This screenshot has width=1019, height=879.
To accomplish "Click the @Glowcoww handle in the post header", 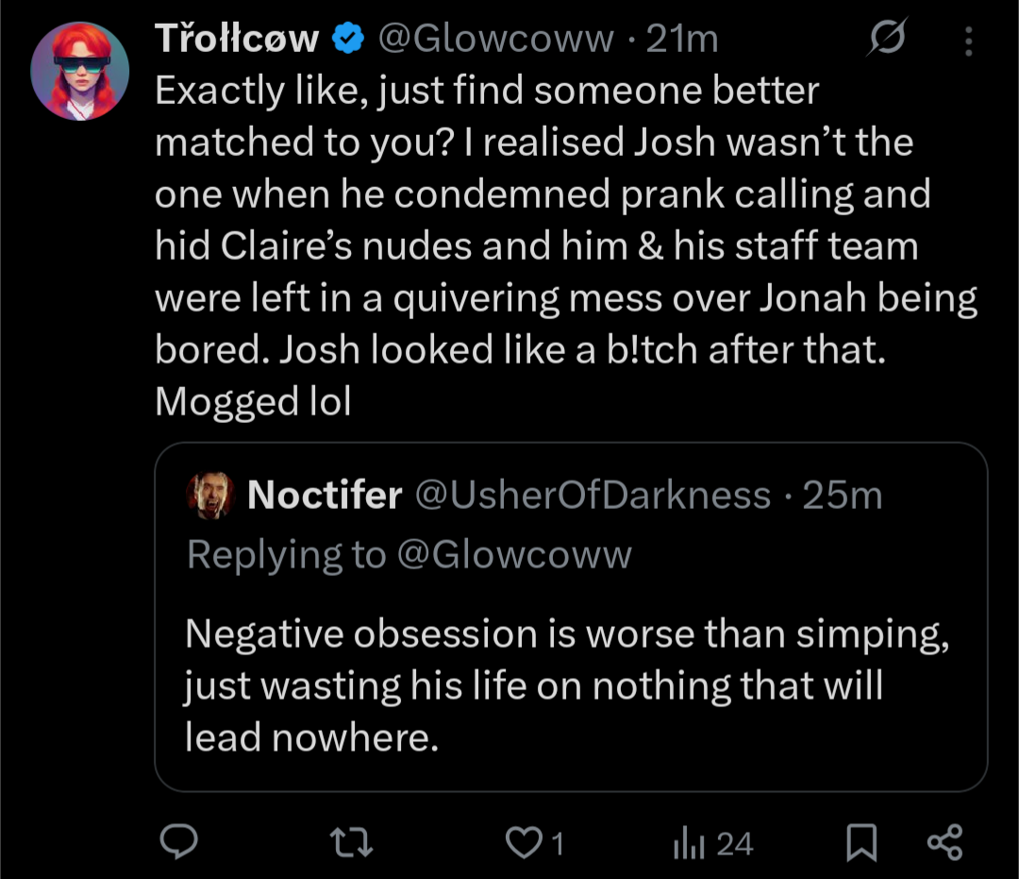I will tap(495, 40).
